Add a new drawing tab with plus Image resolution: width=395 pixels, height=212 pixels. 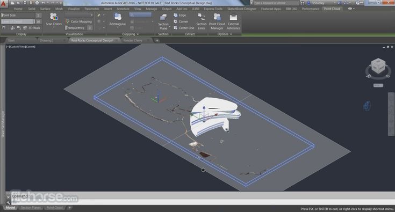(x=157, y=40)
